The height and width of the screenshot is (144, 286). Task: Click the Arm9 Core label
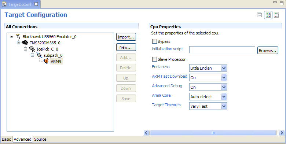point(161,95)
